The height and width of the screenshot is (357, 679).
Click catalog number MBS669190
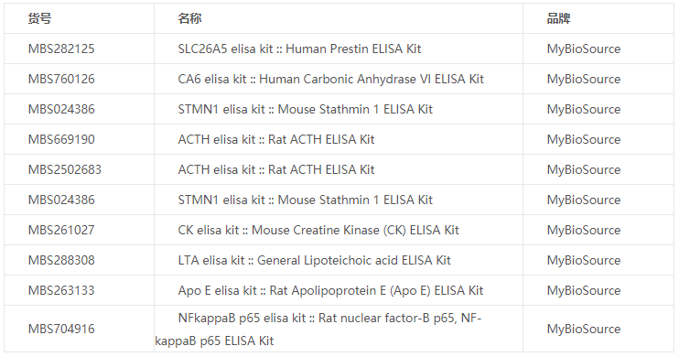(61, 139)
